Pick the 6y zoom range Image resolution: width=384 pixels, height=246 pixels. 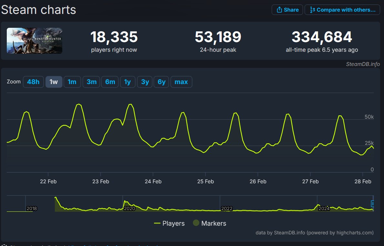(x=161, y=82)
